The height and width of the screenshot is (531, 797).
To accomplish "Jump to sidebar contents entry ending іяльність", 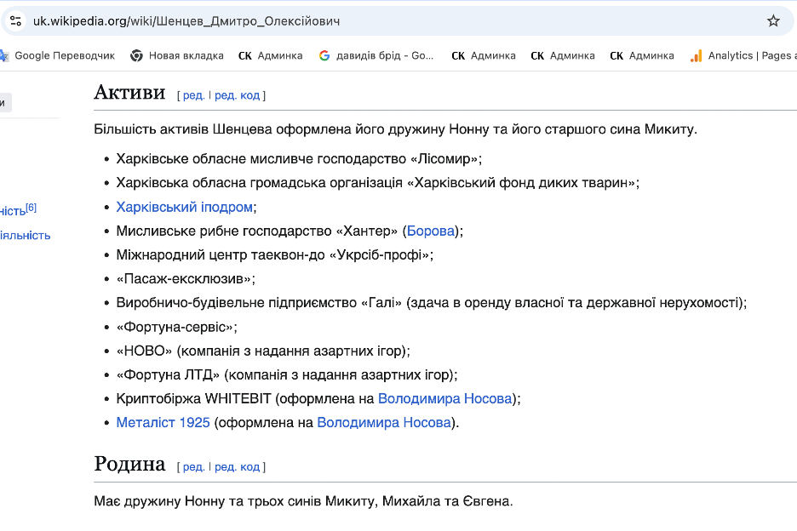I will [26, 235].
